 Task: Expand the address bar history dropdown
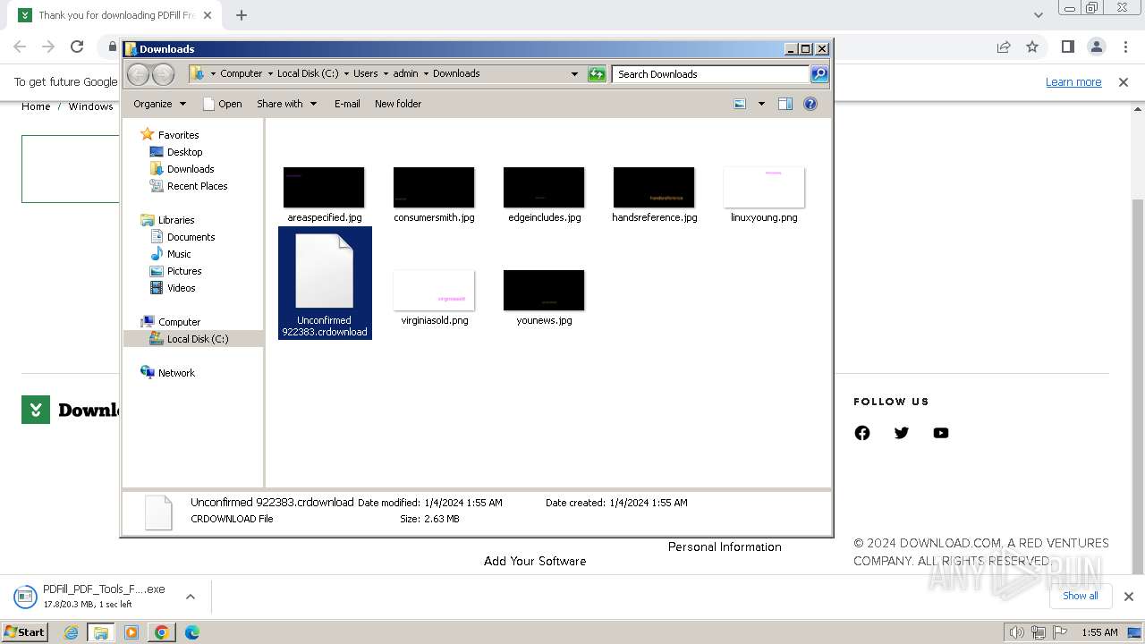click(574, 74)
